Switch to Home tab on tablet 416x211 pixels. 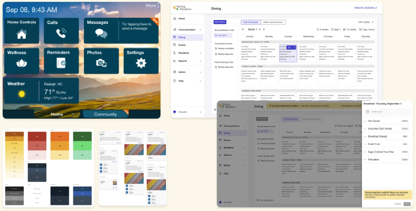click(57, 114)
